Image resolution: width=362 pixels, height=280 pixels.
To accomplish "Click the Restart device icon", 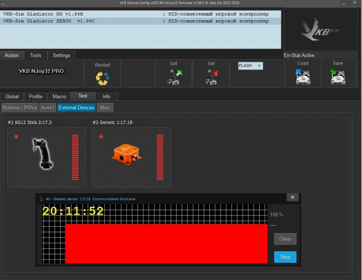I will (102, 78).
